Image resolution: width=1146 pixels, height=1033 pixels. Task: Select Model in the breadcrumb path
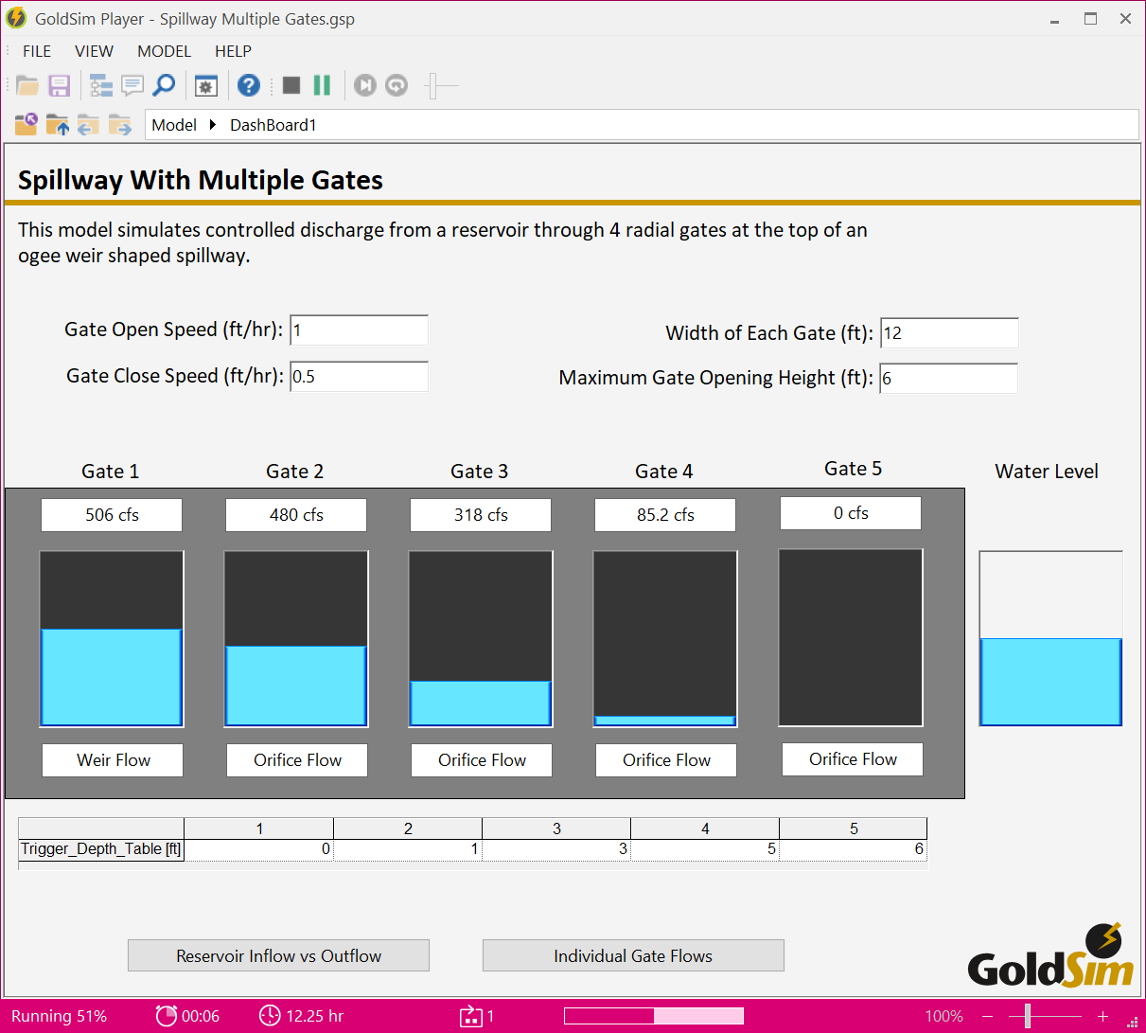(x=174, y=125)
